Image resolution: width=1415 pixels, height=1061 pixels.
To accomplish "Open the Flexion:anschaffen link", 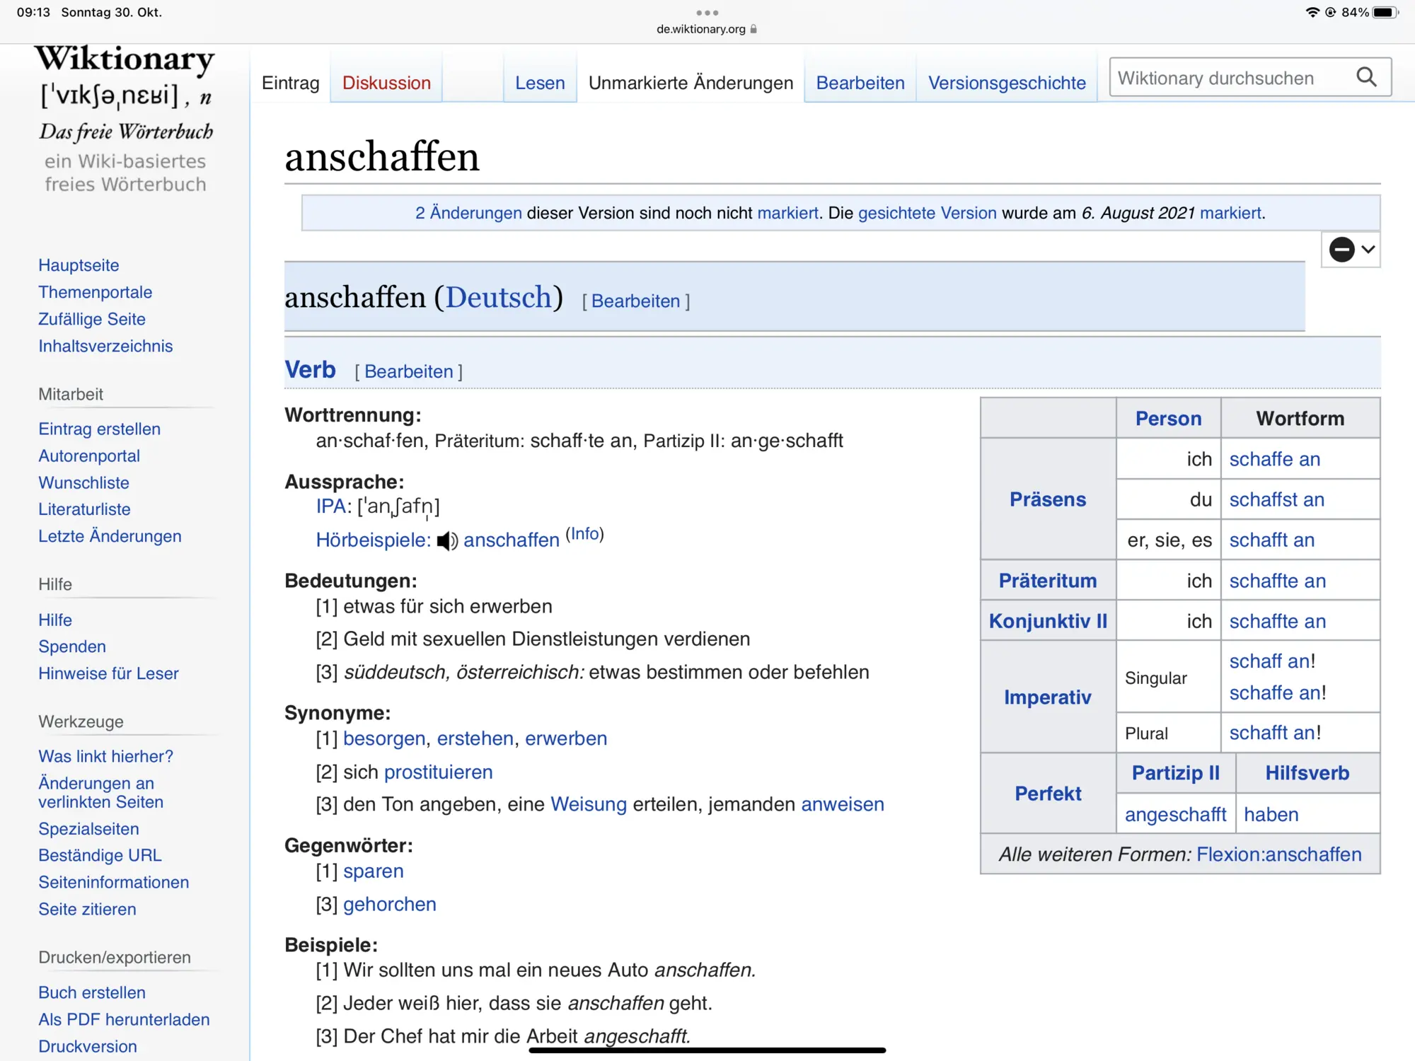I will pyautogui.click(x=1278, y=854).
